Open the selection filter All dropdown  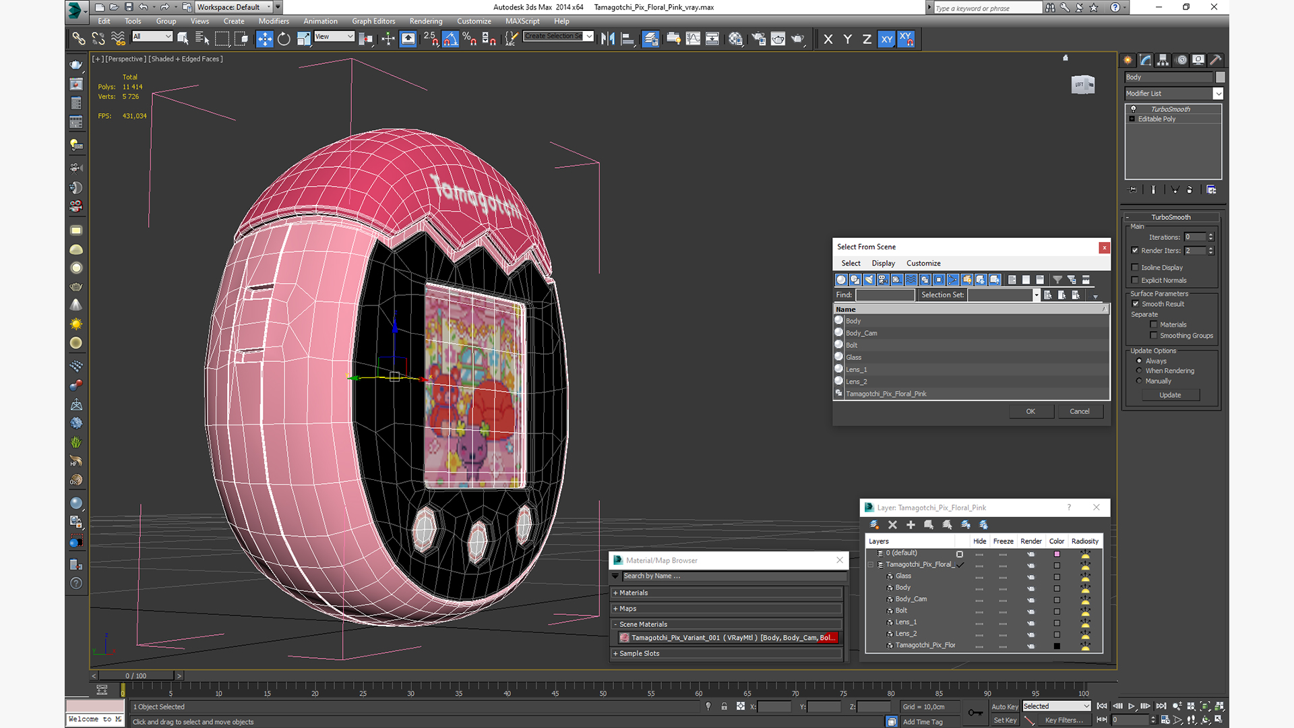[x=152, y=36]
